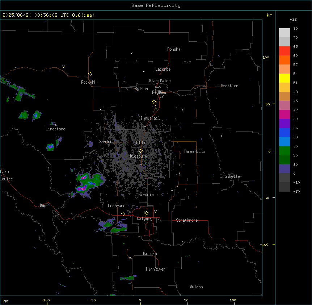The width and height of the screenshot is (312, 305).
Task: Click the dBZ legend heading
Action: (x=293, y=19)
